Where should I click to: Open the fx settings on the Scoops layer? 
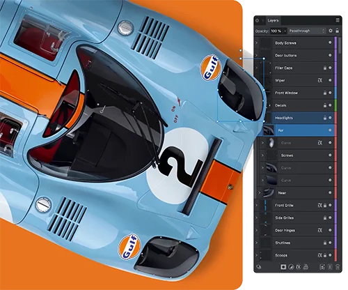[x=320, y=255]
